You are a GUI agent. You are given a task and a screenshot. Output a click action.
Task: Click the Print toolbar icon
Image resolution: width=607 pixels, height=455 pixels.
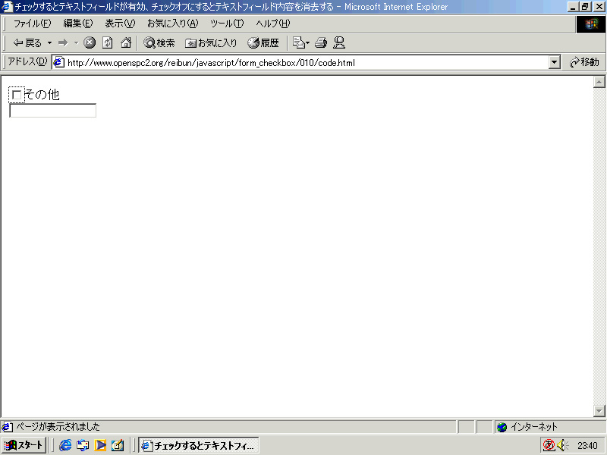click(320, 43)
